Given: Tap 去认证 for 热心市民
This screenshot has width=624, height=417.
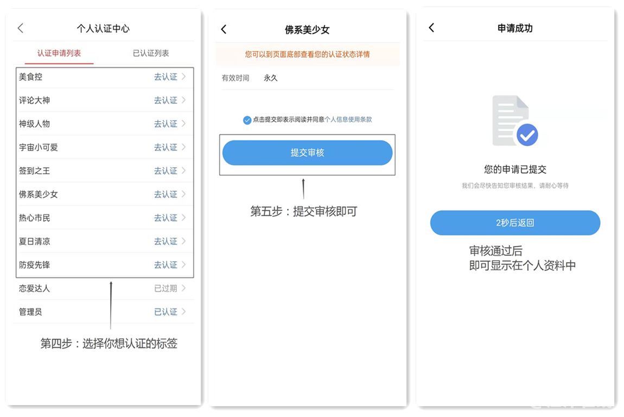Looking at the screenshot, I should coord(165,218).
